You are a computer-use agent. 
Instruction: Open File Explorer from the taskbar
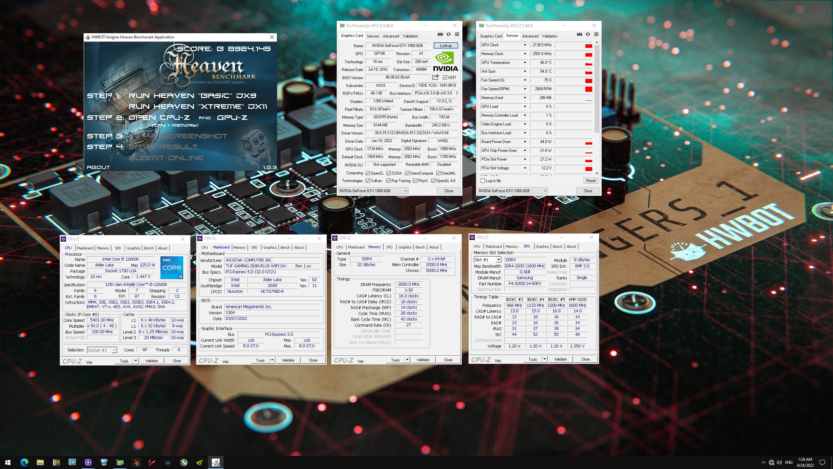pos(40,462)
